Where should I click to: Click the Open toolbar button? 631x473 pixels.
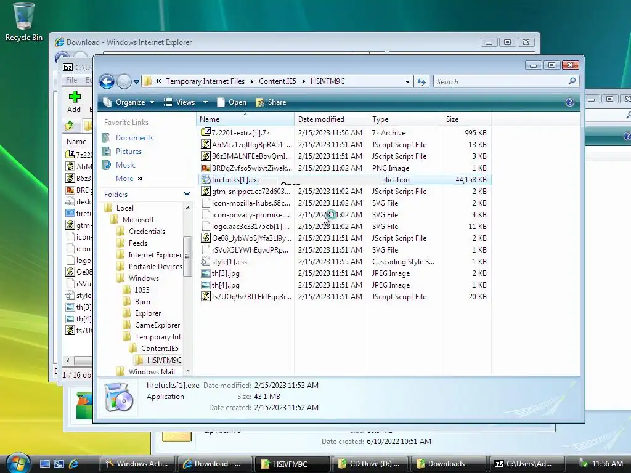pos(232,102)
